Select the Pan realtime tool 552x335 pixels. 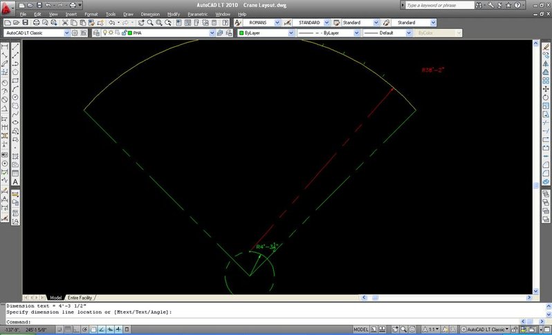click(141, 23)
